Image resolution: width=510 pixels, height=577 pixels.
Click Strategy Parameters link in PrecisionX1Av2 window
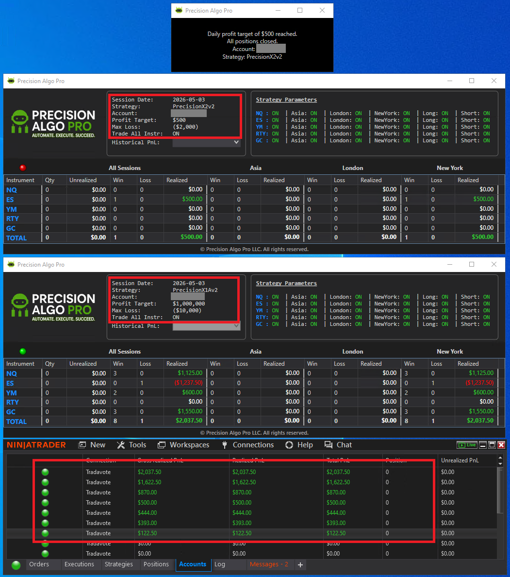[x=286, y=283]
